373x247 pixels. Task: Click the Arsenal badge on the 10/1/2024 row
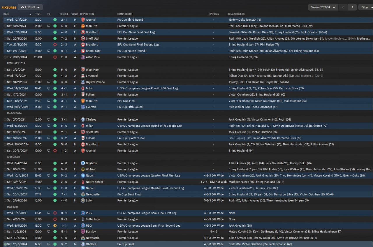[83, 20]
